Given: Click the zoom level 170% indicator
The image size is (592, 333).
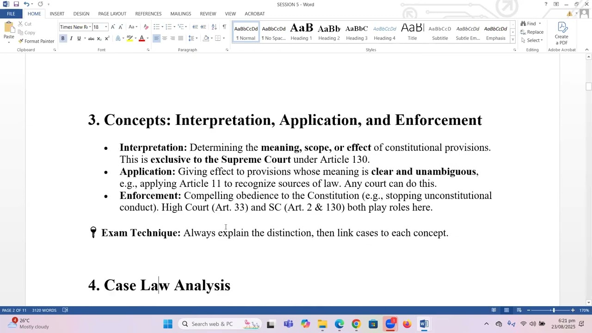Looking at the screenshot, I should coord(584,310).
